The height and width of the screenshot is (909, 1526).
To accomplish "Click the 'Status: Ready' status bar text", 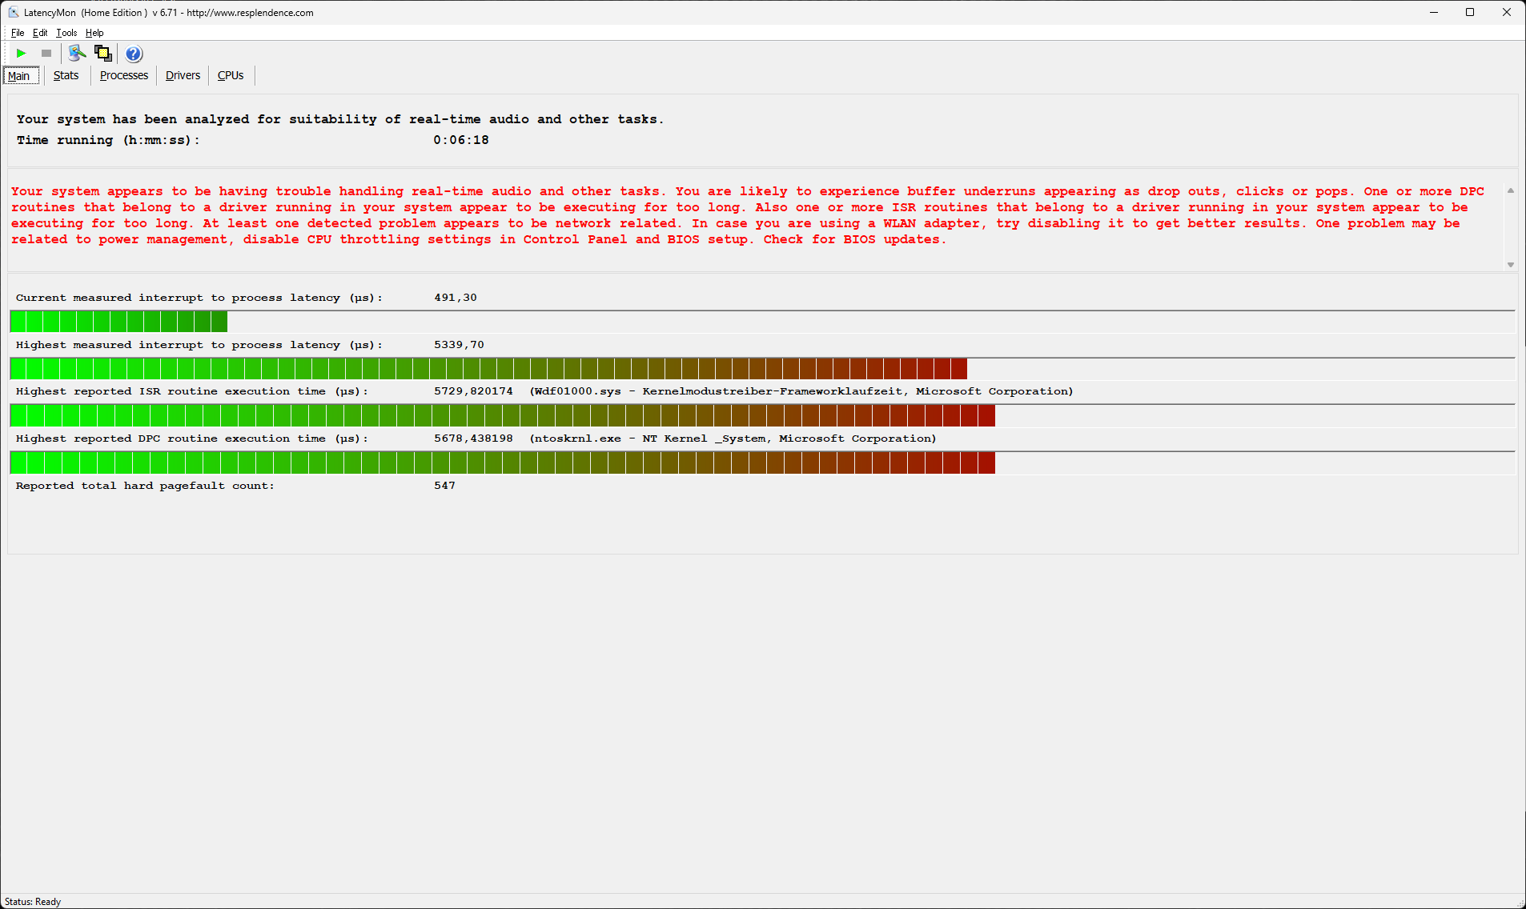I will pyautogui.click(x=33, y=902).
